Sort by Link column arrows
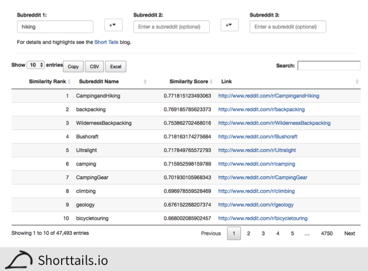This screenshot has height=271, width=368. pyautogui.click(x=357, y=82)
